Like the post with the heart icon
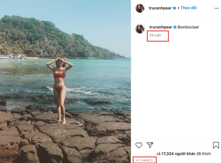 click(139, 145)
